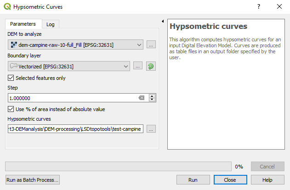Clear the Step value with the clear icon
Viewport: 290px width, 190px height.
pyautogui.click(x=142, y=98)
